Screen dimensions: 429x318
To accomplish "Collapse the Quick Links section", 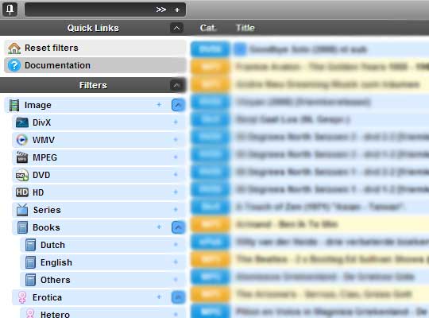I will click(x=176, y=28).
